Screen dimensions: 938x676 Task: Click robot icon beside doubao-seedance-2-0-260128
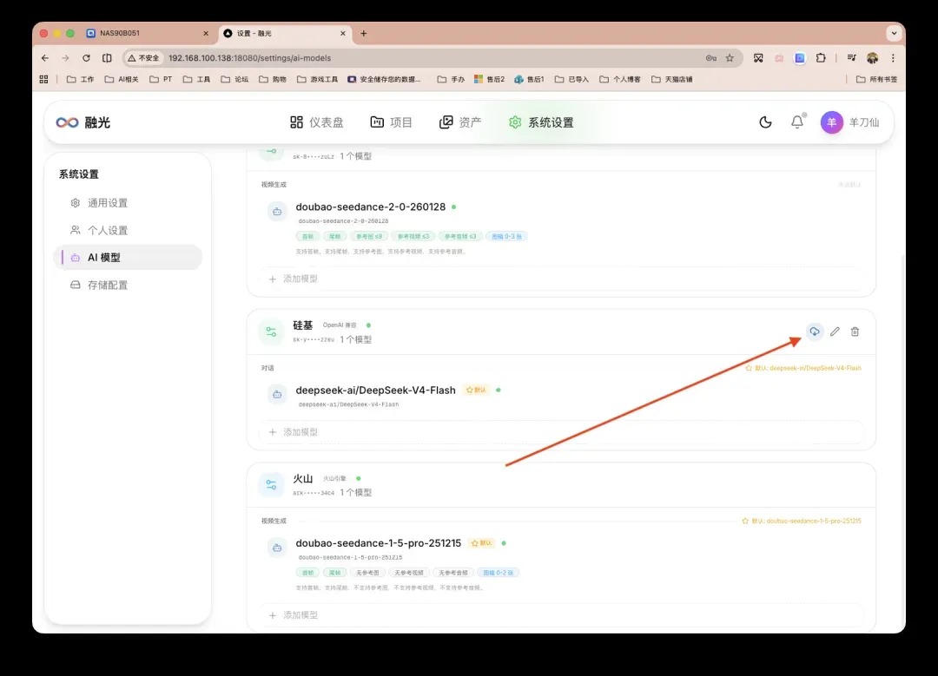point(277,211)
